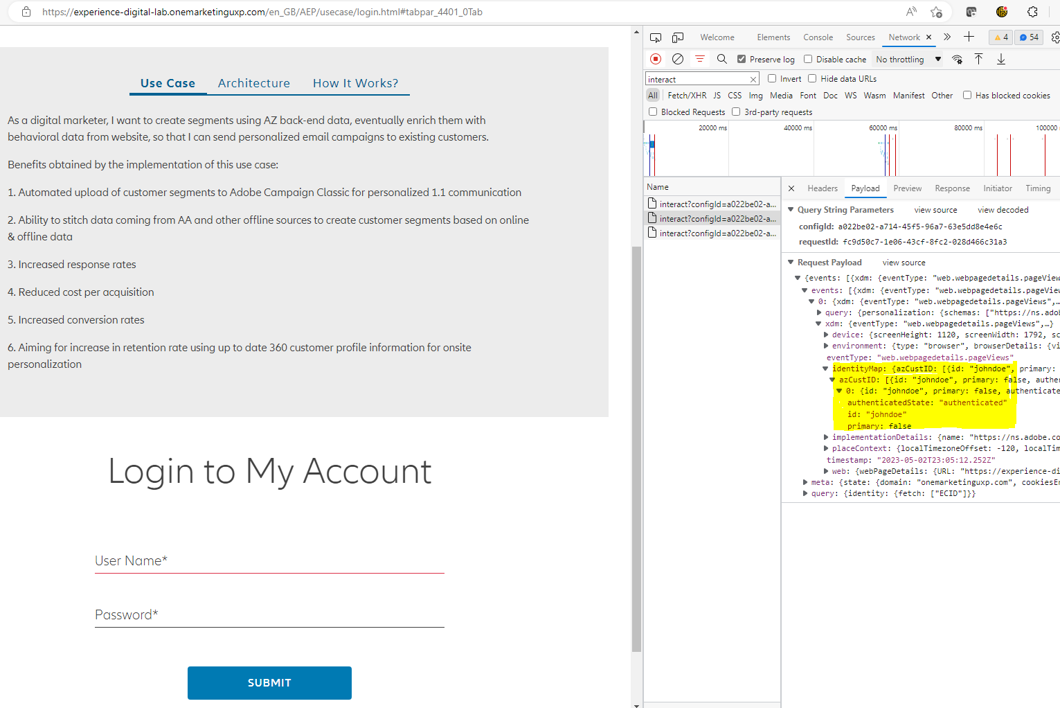Close the Network tab in DevTools
Screen dimensions: 1060x708
[928, 37]
